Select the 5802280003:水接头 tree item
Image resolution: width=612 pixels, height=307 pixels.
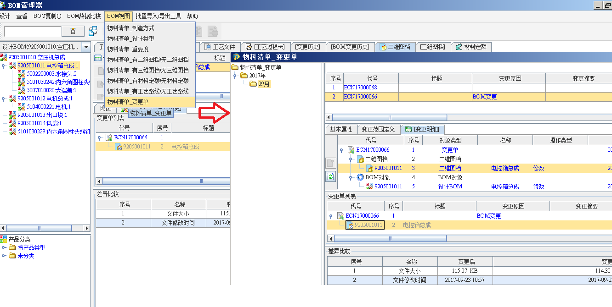pyautogui.click(x=51, y=74)
